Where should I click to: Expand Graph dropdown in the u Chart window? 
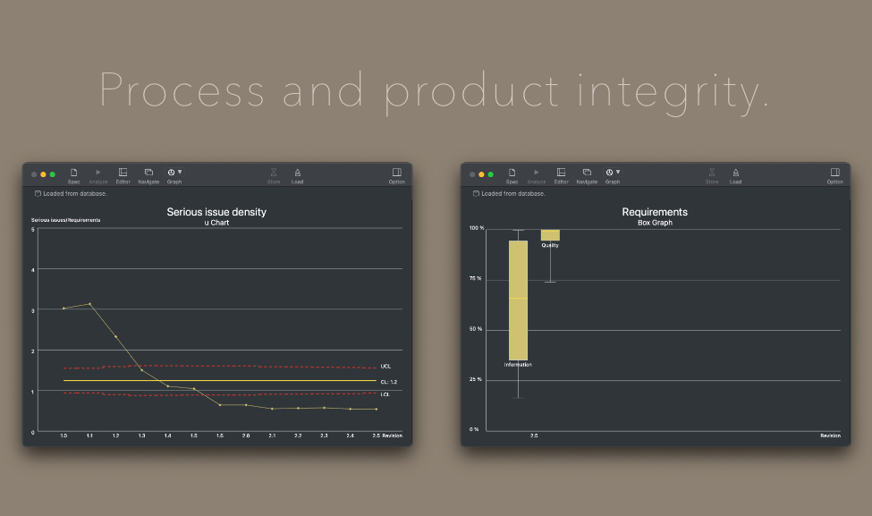174,173
